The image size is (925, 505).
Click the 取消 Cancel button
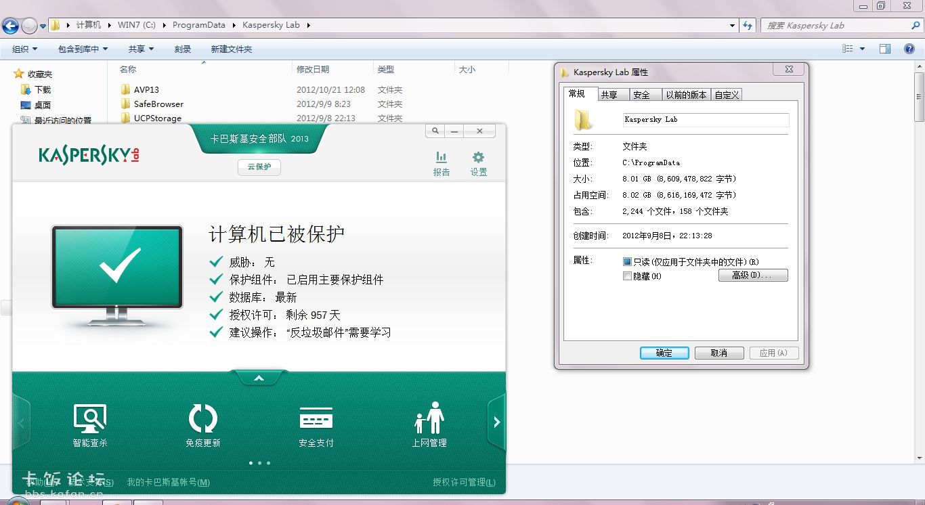[719, 353]
